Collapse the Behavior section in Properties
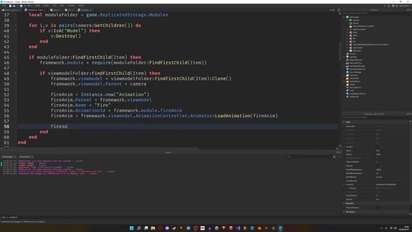412x232 pixels. pyautogui.click(x=344, y=204)
